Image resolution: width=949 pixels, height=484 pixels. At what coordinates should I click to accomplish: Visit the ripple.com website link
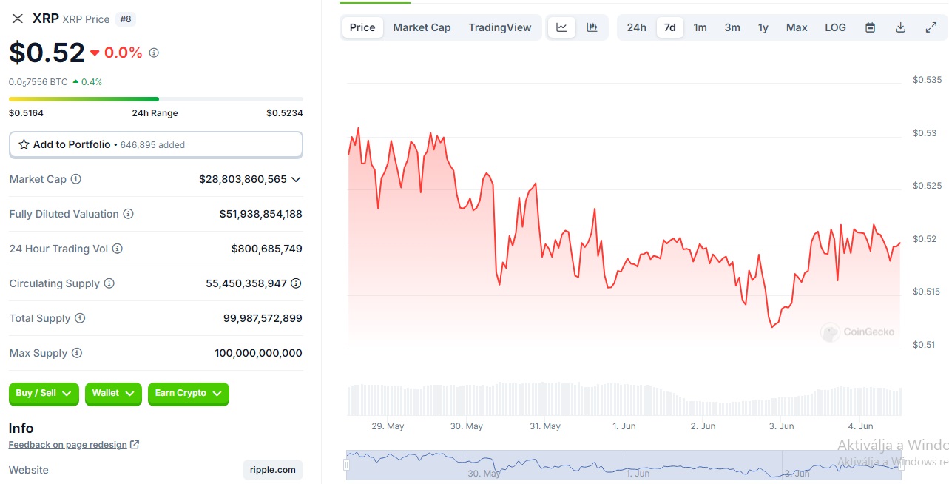click(x=273, y=470)
